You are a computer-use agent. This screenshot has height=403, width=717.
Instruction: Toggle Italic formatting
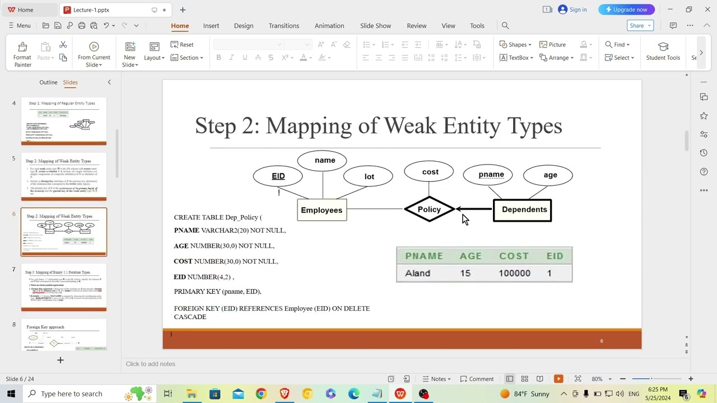pyautogui.click(x=231, y=58)
